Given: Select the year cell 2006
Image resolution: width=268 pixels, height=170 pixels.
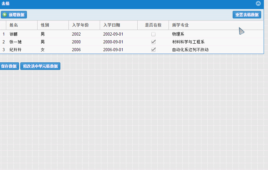Looking at the screenshot, I should tap(84, 50).
